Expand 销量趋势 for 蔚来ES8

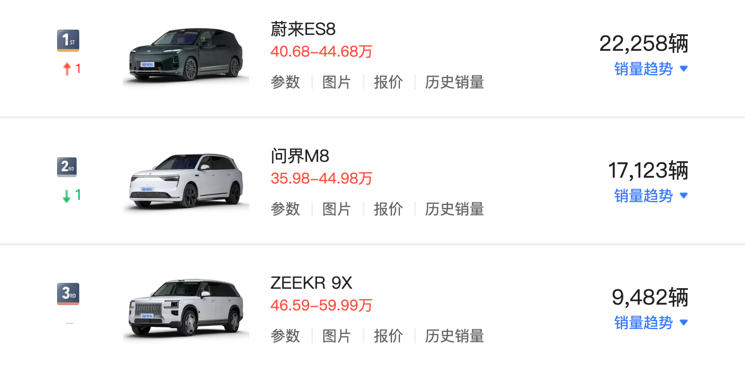650,69
